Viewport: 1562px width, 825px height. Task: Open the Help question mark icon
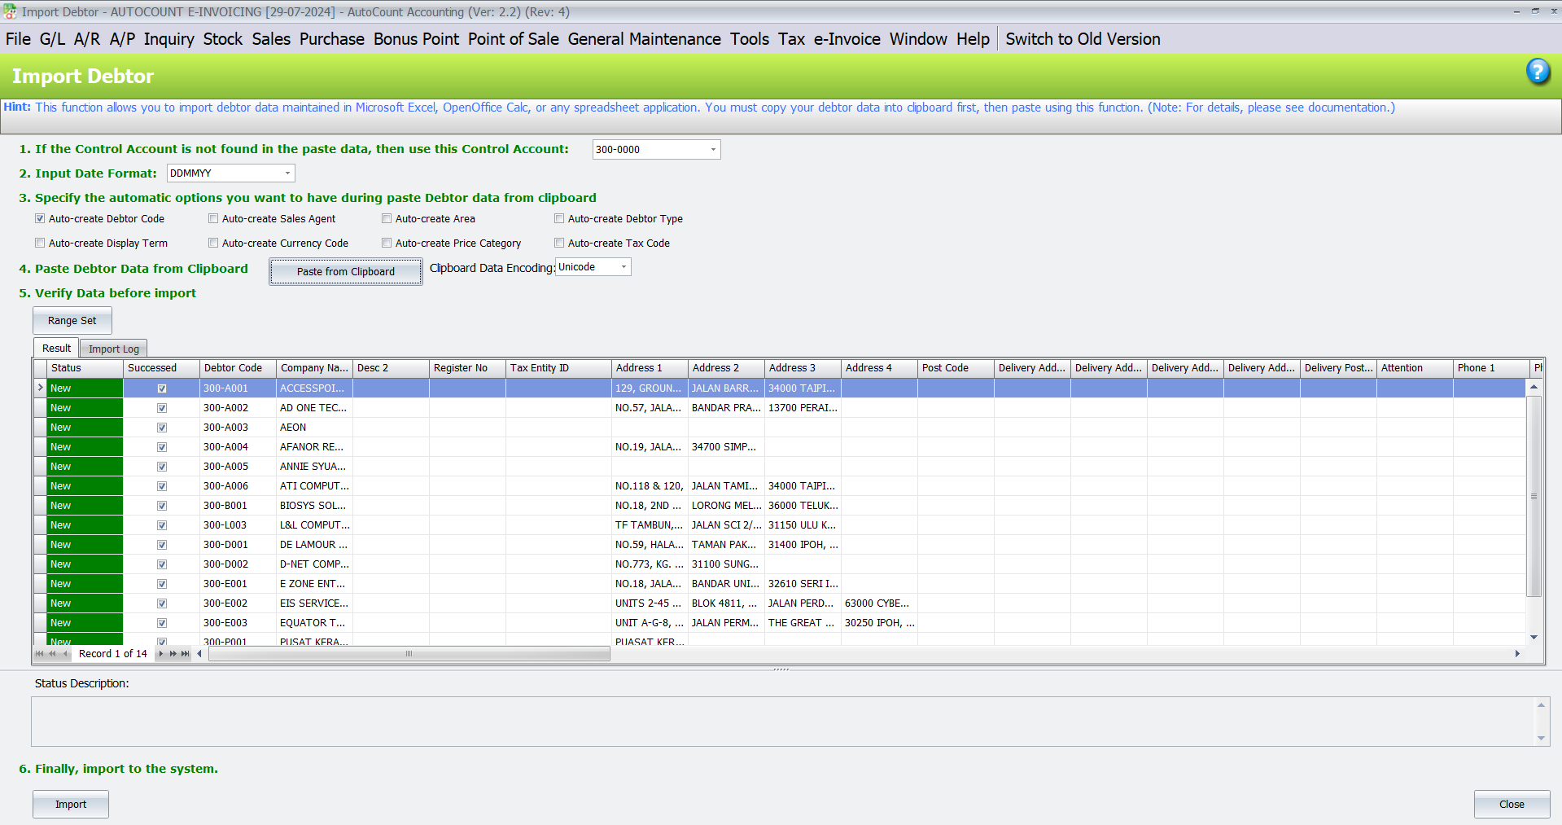[1538, 72]
